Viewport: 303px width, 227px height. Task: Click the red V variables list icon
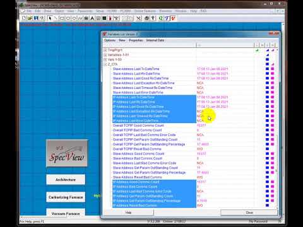pyautogui.click(x=173, y=18)
